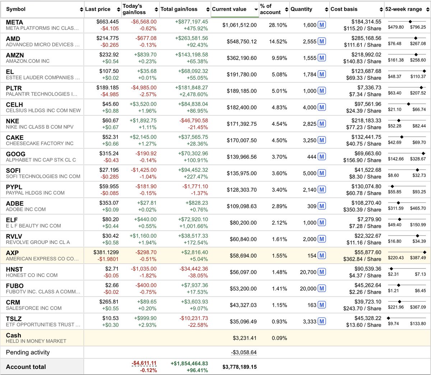Click the Pending activity amount -$3,058.64
This screenshot has width=431, height=375.
tap(244, 352)
